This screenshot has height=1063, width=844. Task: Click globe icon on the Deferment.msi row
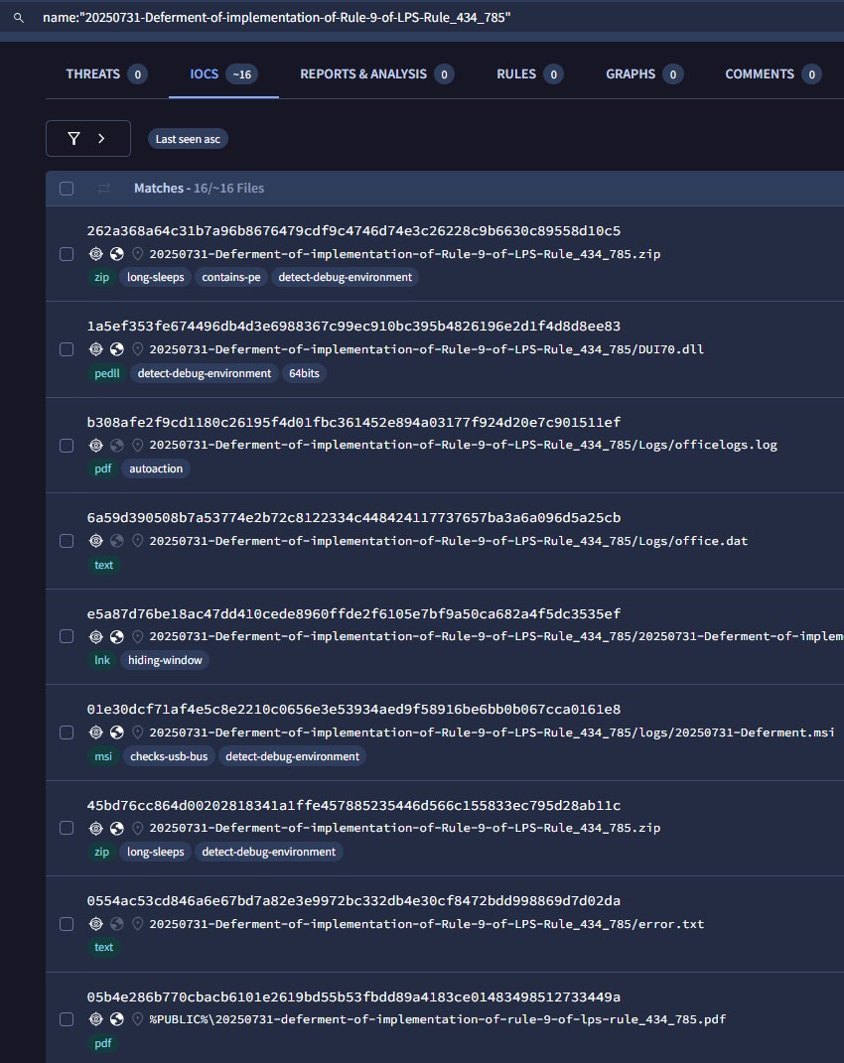coord(117,732)
